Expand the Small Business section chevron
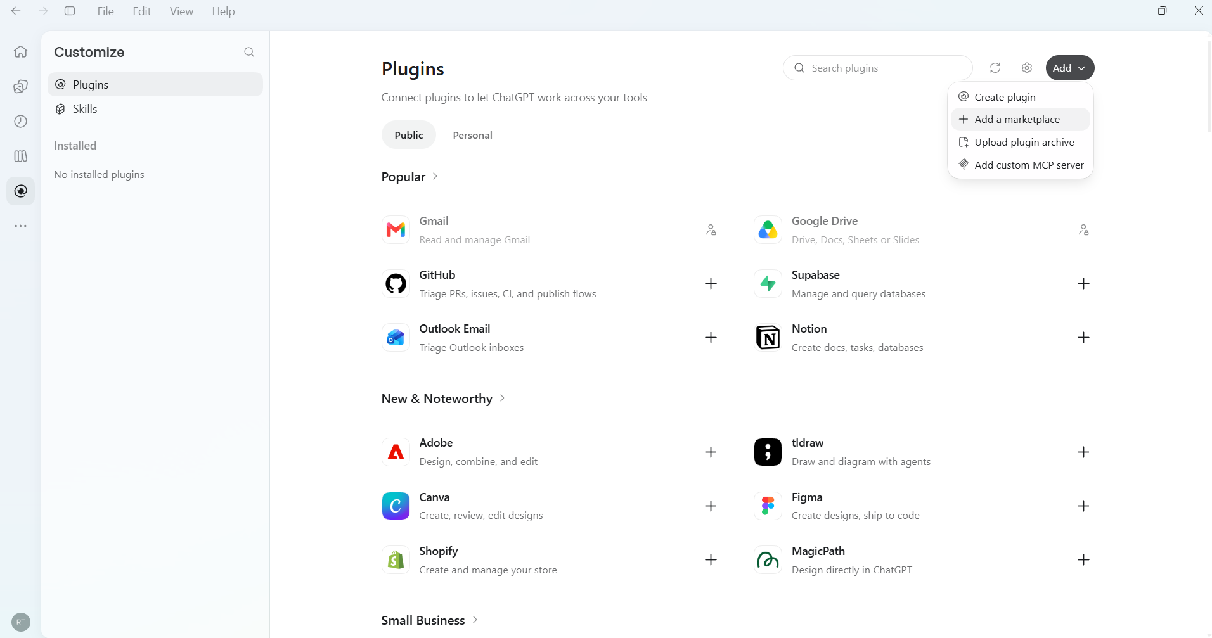The width and height of the screenshot is (1212, 638). click(475, 620)
